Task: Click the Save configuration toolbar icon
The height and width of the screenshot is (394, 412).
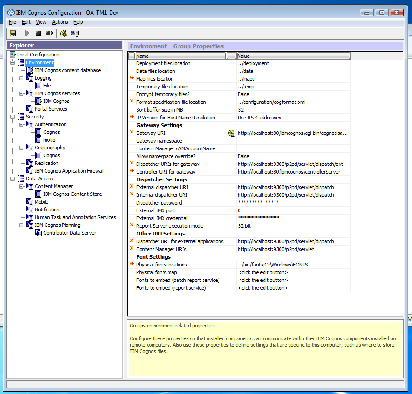Action: 13,33
